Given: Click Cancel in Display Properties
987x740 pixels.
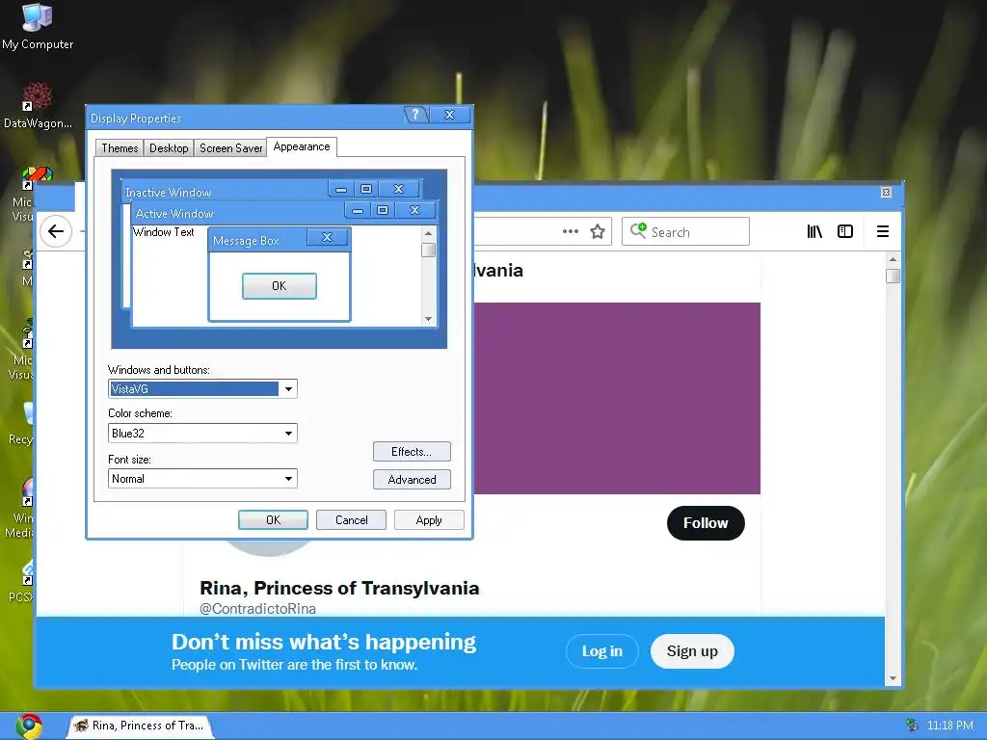Looking at the screenshot, I should (351, 519).
